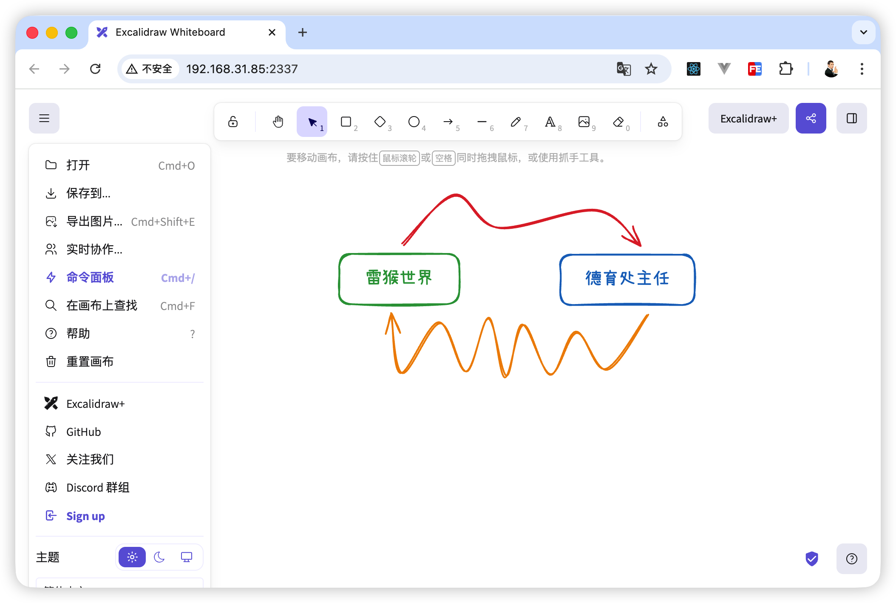Collapse the hamburger main menu
896x603 pixels.
pos(44,118)
